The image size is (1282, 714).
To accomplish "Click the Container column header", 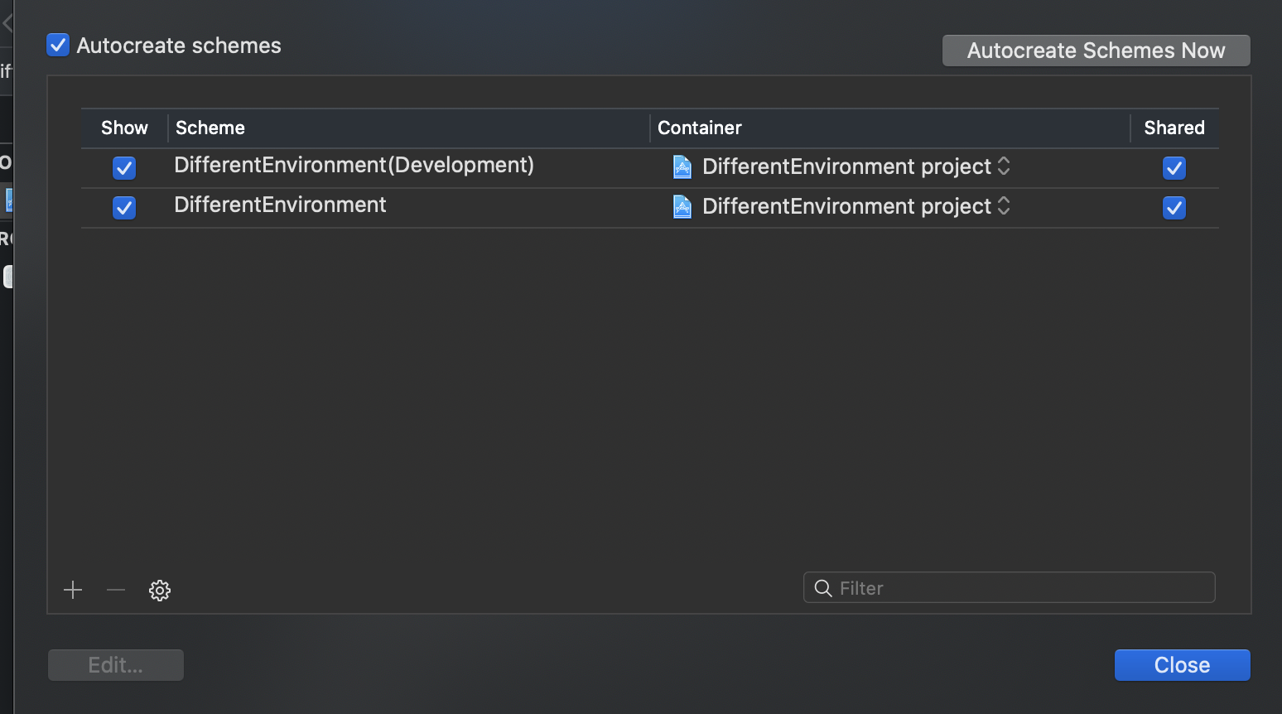I will point(700,128).
